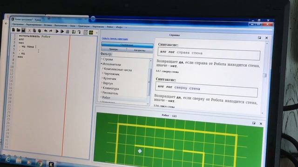Select the Робот help tree item
298x167 pixels.
[x=106, y=97]
